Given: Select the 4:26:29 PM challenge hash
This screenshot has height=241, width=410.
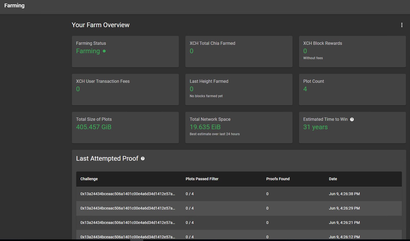Looking at the screenshot, I should pos(128,208).
